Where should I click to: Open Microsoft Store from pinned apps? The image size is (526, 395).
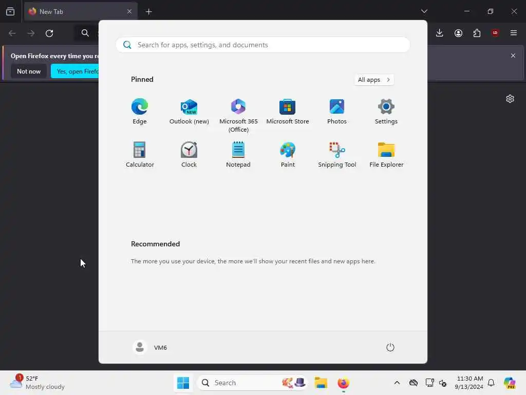coord(288,112)
